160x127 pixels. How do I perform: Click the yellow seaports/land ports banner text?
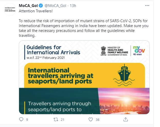(x=61, y=76)
